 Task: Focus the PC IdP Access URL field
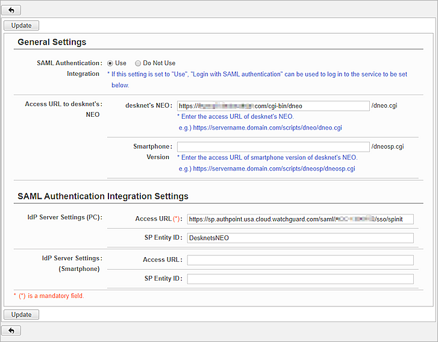pyautogui.click(x=300, y=219)
